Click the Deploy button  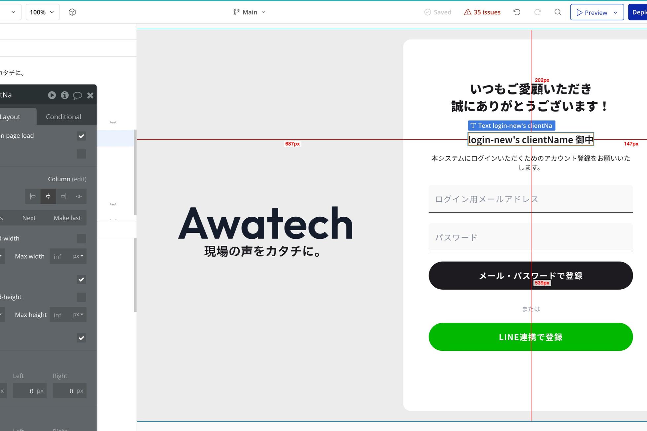pos(638,12)
